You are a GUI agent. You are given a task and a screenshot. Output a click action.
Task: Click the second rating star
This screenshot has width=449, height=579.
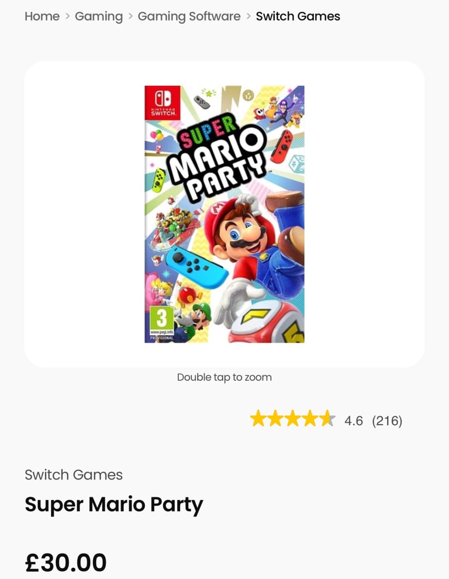[275, 418]
